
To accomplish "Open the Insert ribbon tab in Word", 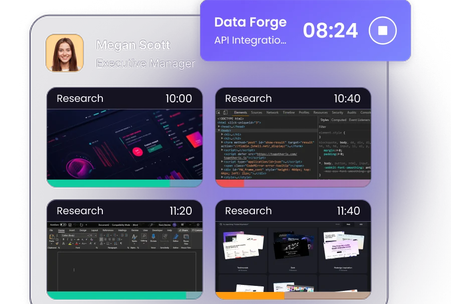I will 72,230.
